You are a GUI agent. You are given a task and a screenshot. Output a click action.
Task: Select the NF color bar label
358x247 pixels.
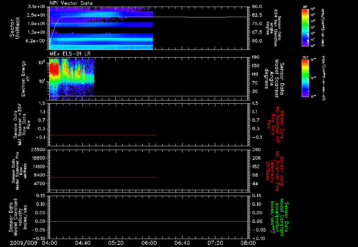[x=305, y=7]
